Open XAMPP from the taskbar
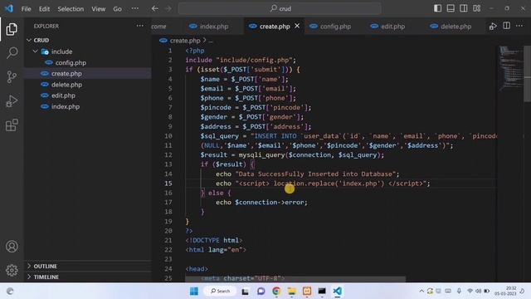Image resolution: width=531 pixels, height=299 pixels. tap(307, 292)
